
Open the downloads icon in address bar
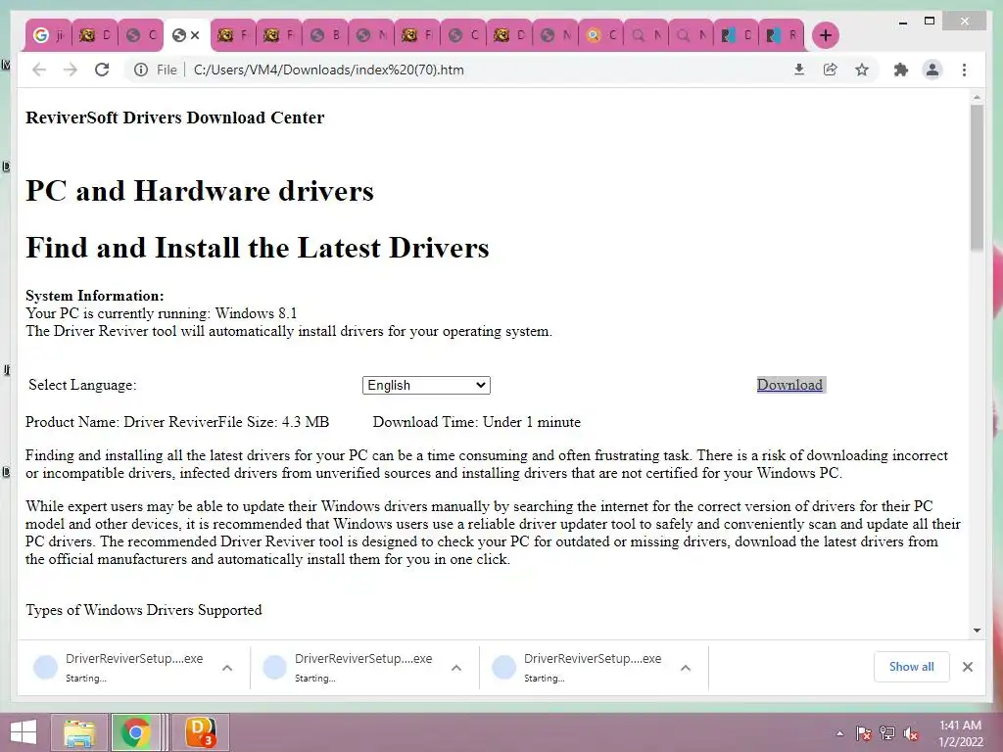[x=799, y=70]
